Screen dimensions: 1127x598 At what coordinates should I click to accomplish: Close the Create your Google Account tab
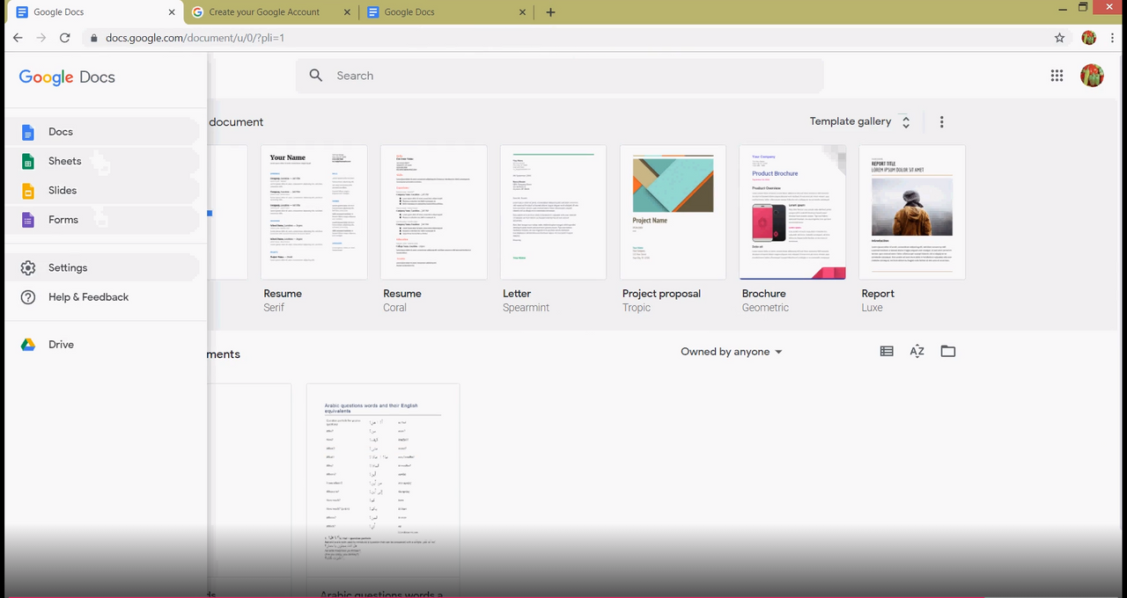click(347, 12)
